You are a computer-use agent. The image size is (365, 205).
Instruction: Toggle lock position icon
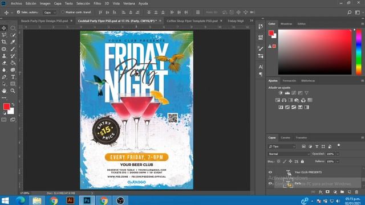pyautogui.click(x=290, y=161)
